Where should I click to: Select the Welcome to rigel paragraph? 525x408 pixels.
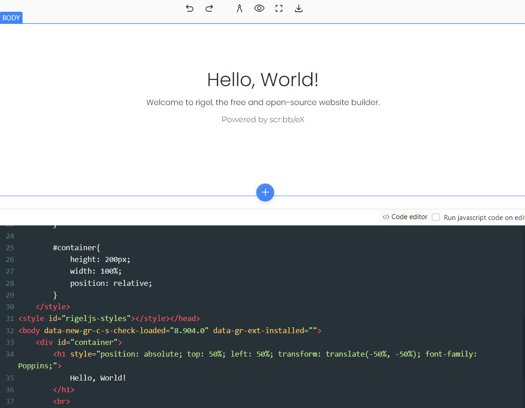(263, 102)
